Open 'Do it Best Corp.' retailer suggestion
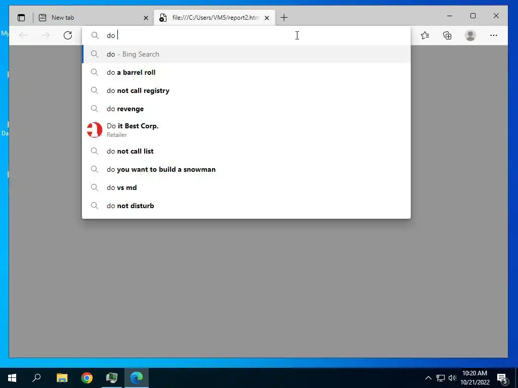Viewport: 518px width, 388px height. tap(246, 130)
